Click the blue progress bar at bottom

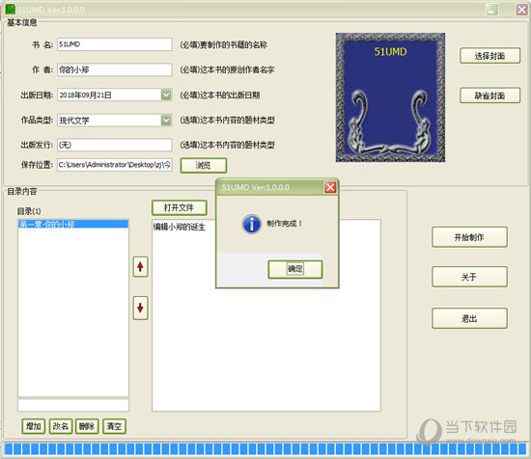(265, 448)
